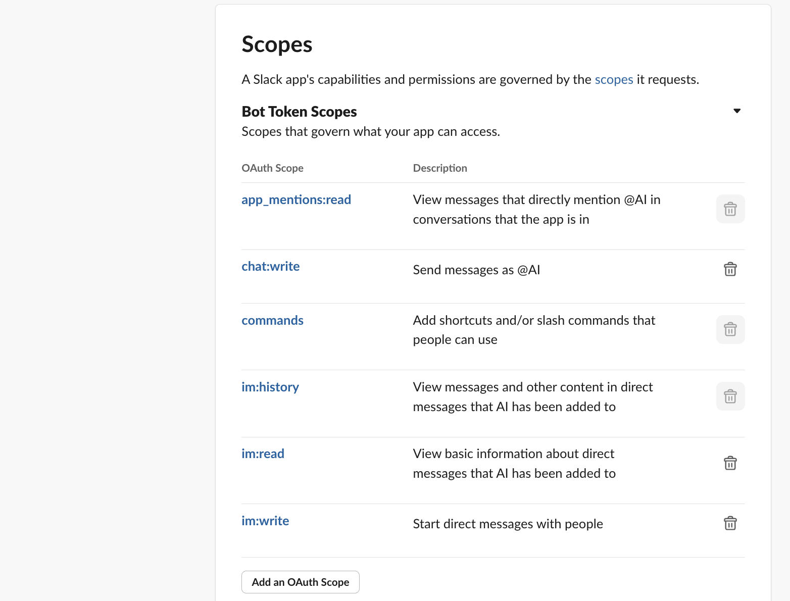The image size is (790, 601).
Task: Click the im:read scope link
Action: pos(263,454)
